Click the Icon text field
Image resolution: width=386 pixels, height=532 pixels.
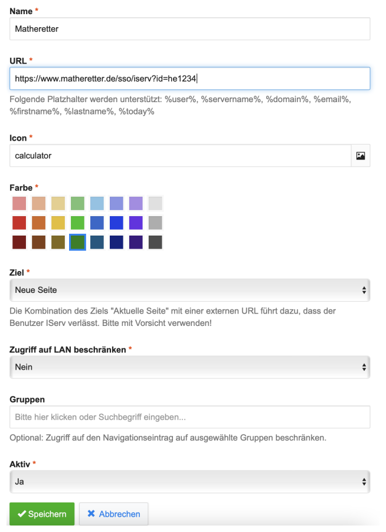[180, 156]
